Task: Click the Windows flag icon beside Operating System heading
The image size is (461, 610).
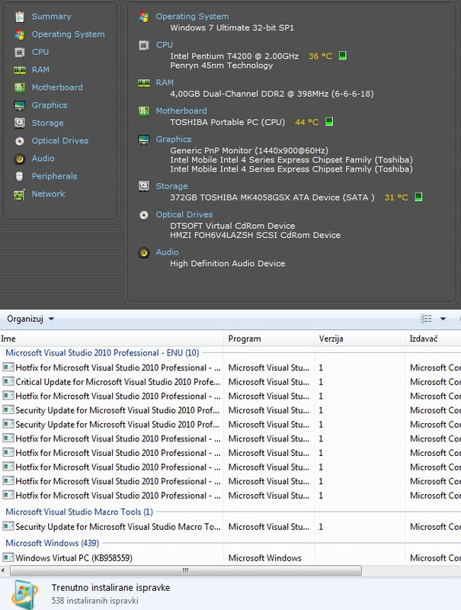Action: click(x=144, y=17)
